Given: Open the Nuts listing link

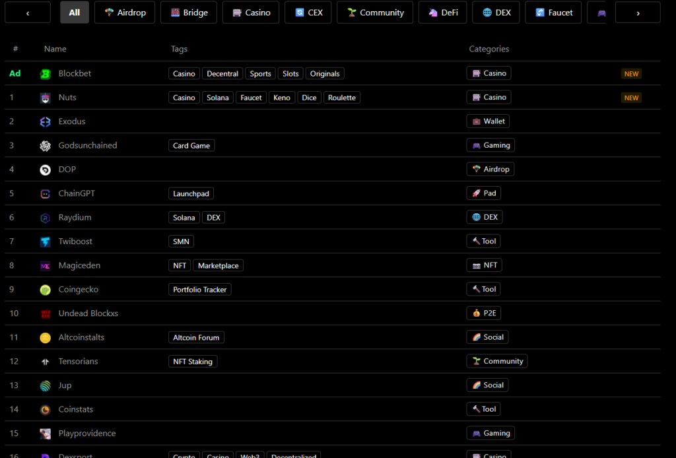Looking at the screenshot, I should (69, 97).
